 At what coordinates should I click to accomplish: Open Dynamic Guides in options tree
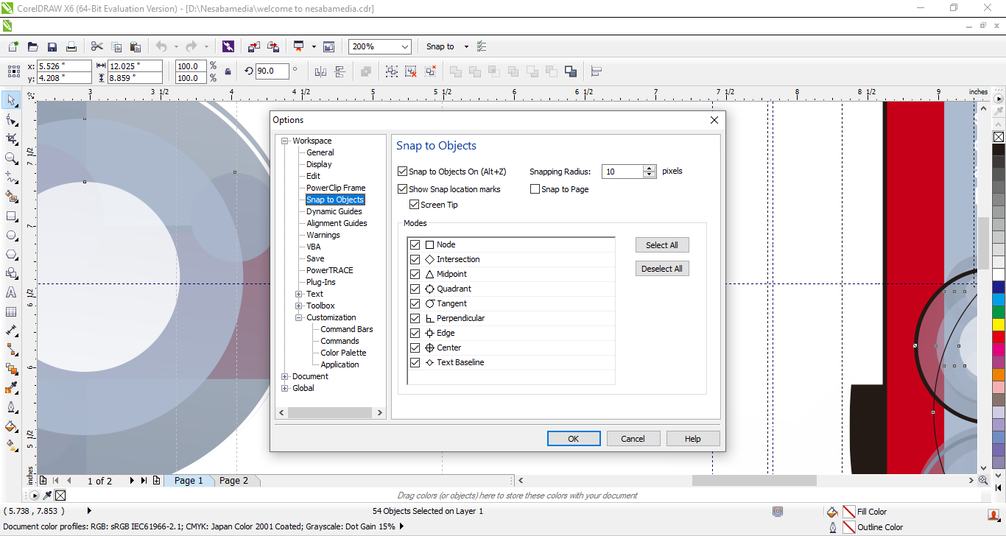click(334, 211)
